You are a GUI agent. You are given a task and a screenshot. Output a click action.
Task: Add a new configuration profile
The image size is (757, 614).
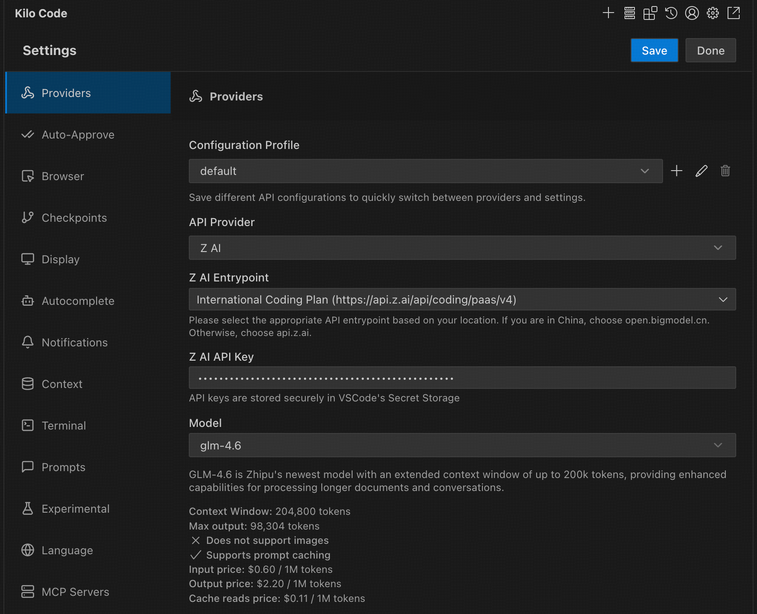[x=676, y=171]
